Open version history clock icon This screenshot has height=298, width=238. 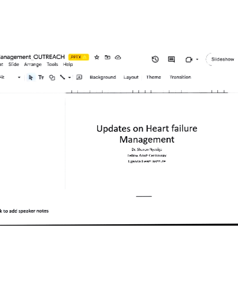(x=155, y=59)
